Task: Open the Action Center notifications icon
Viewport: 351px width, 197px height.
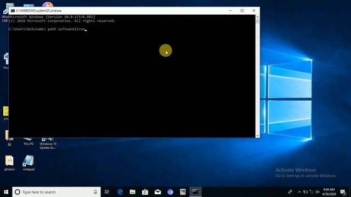Action: (x=343, y=192)
